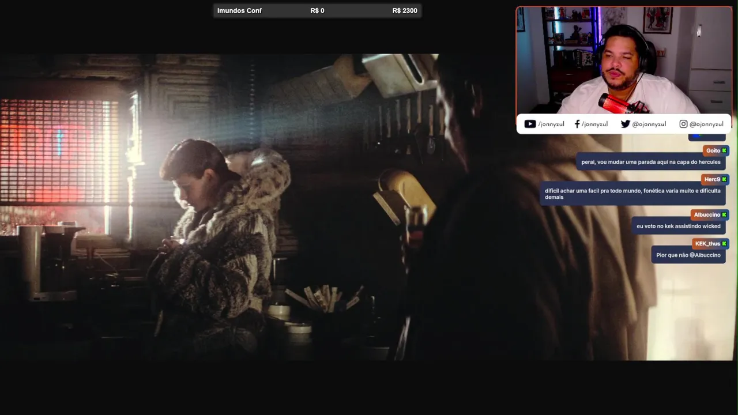Click the green badge next to Herc9
The width and height of the screenshot is (738, 415).
click(724, 179)
